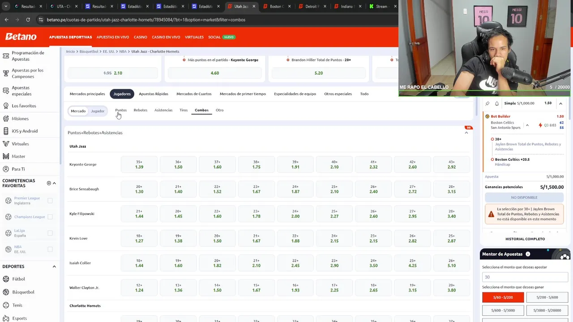Collapse the Deportes sidebar section

pyautogui.click(x=54, y=267)
